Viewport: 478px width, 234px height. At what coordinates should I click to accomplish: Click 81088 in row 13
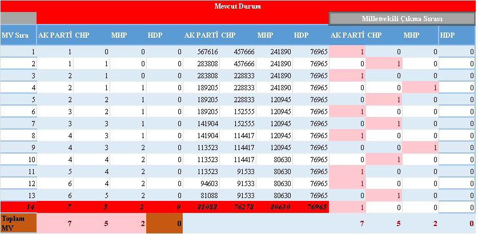click(201, 195)
